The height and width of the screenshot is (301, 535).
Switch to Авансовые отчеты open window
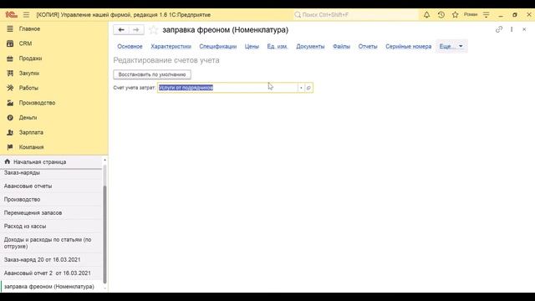[x=51, y=186]
